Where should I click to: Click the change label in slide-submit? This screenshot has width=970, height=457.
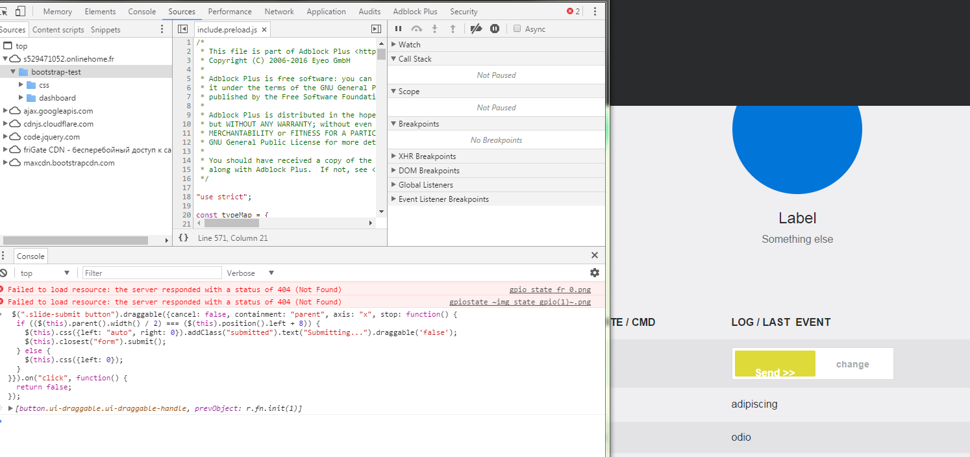pos(852,364)
